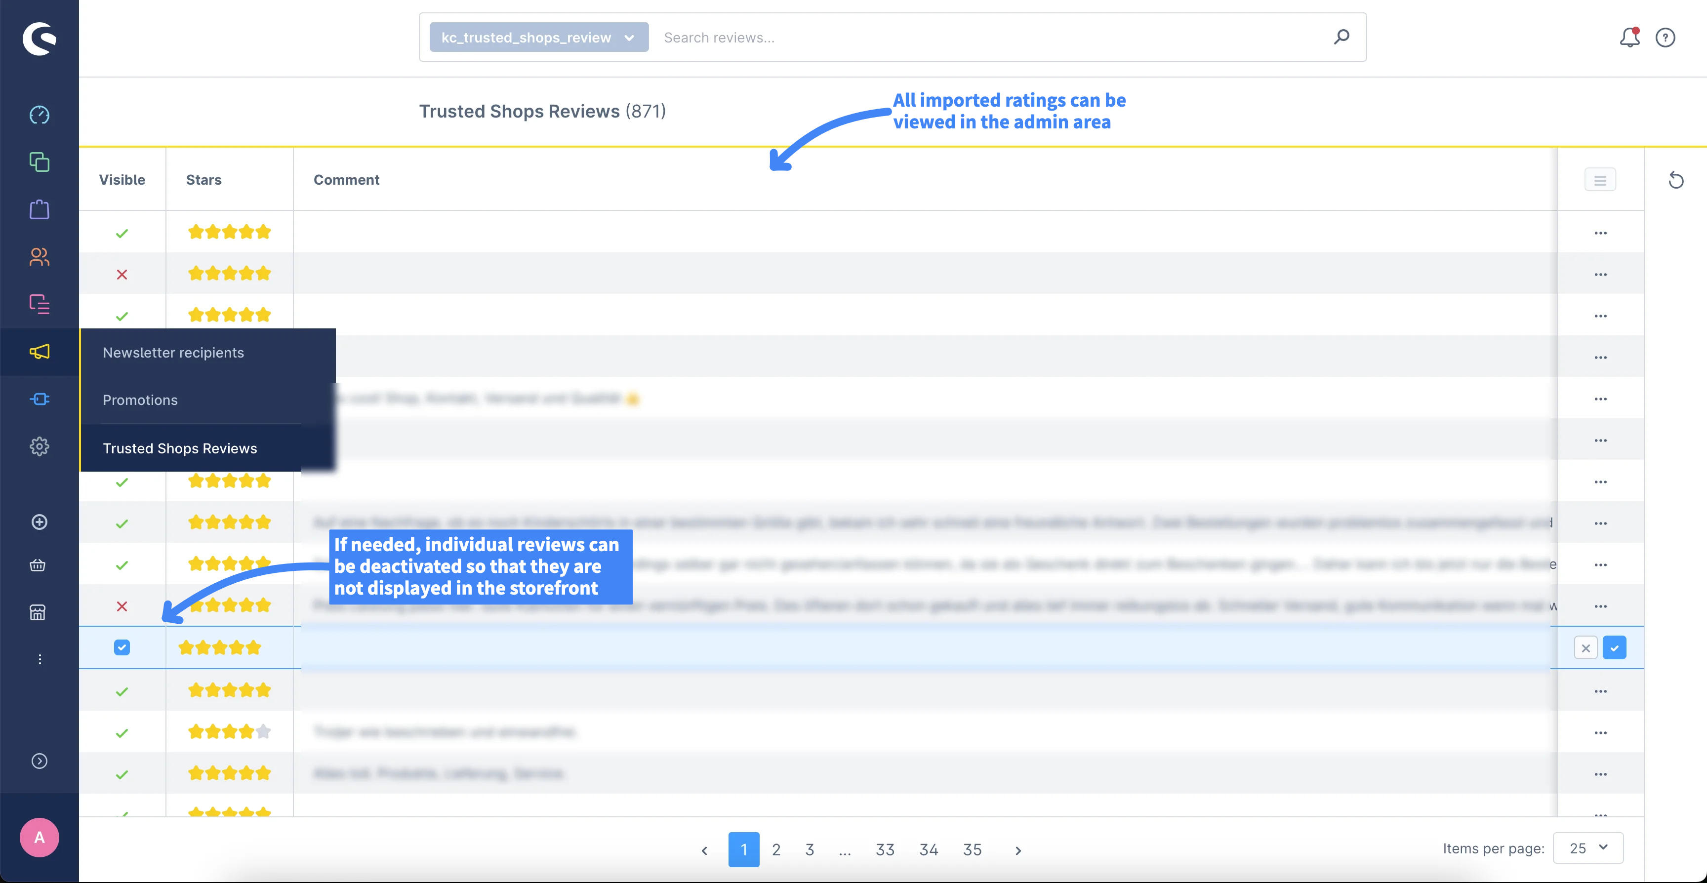The image size is (1707, 883).
Task: Click the five stars in the edited row
Action: [219, 647]
